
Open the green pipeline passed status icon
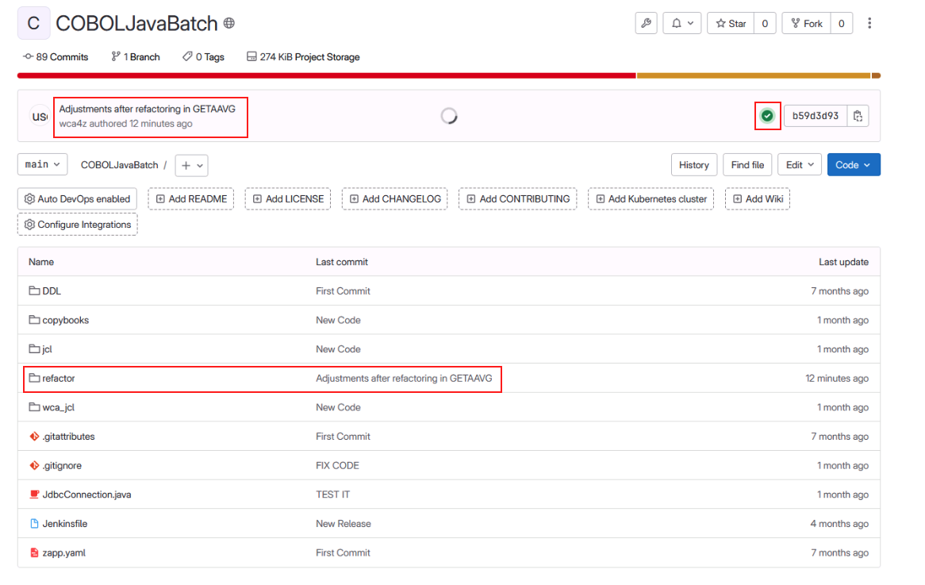(767, 116)
